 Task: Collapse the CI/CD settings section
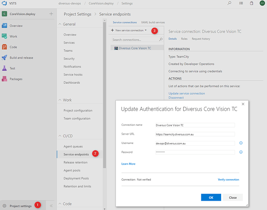tap(60, 136)
